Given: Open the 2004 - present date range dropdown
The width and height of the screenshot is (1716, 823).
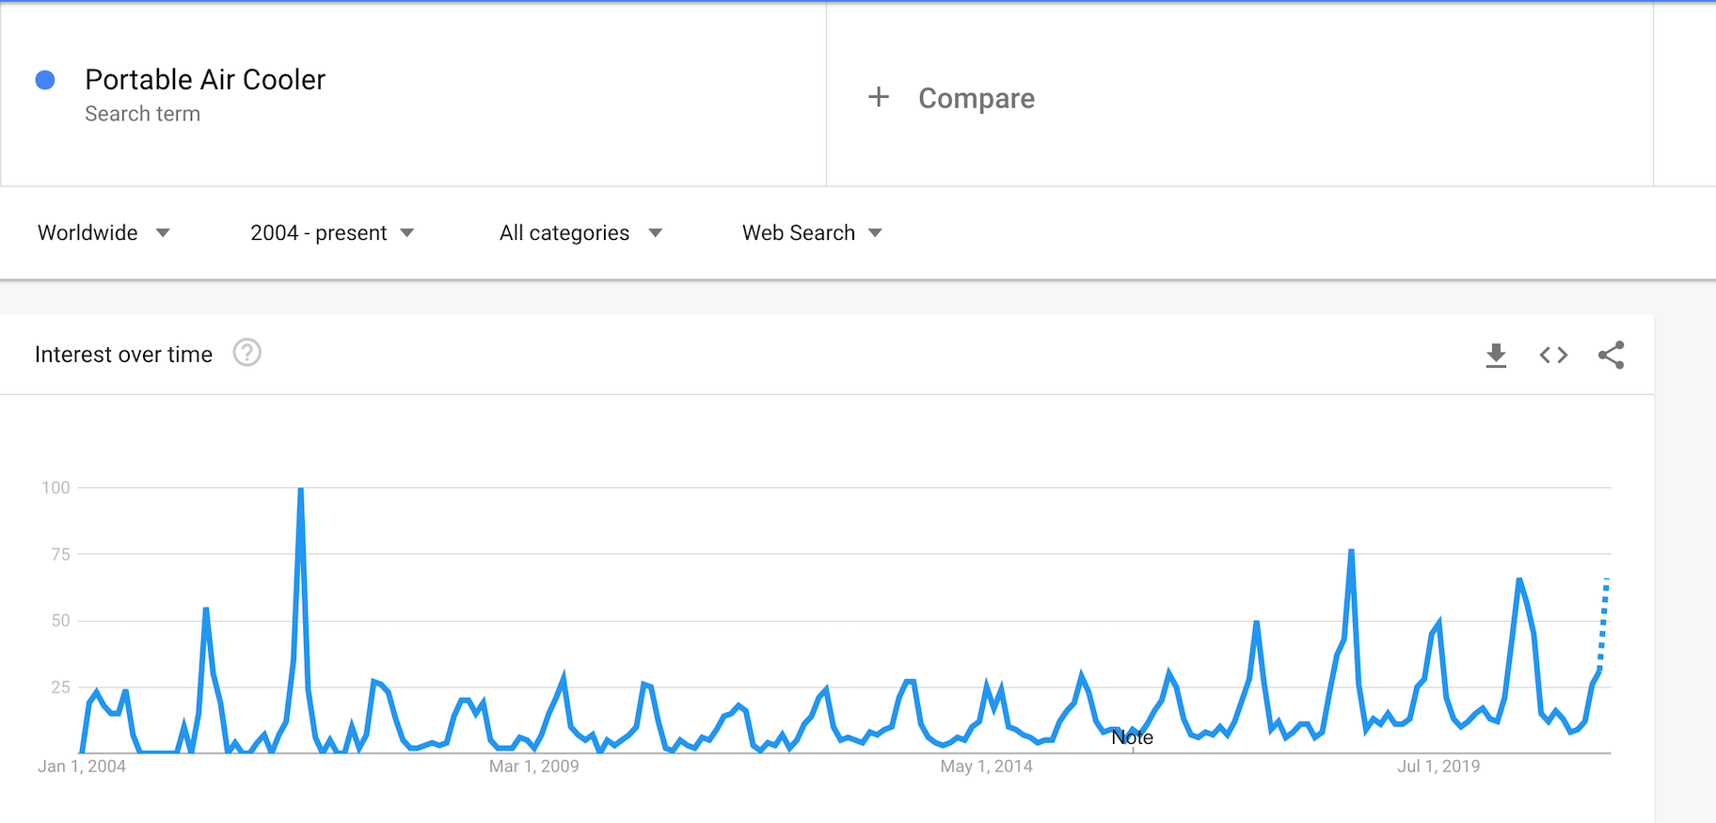Looking at the screenshot, I should click(x=331, y=232).
